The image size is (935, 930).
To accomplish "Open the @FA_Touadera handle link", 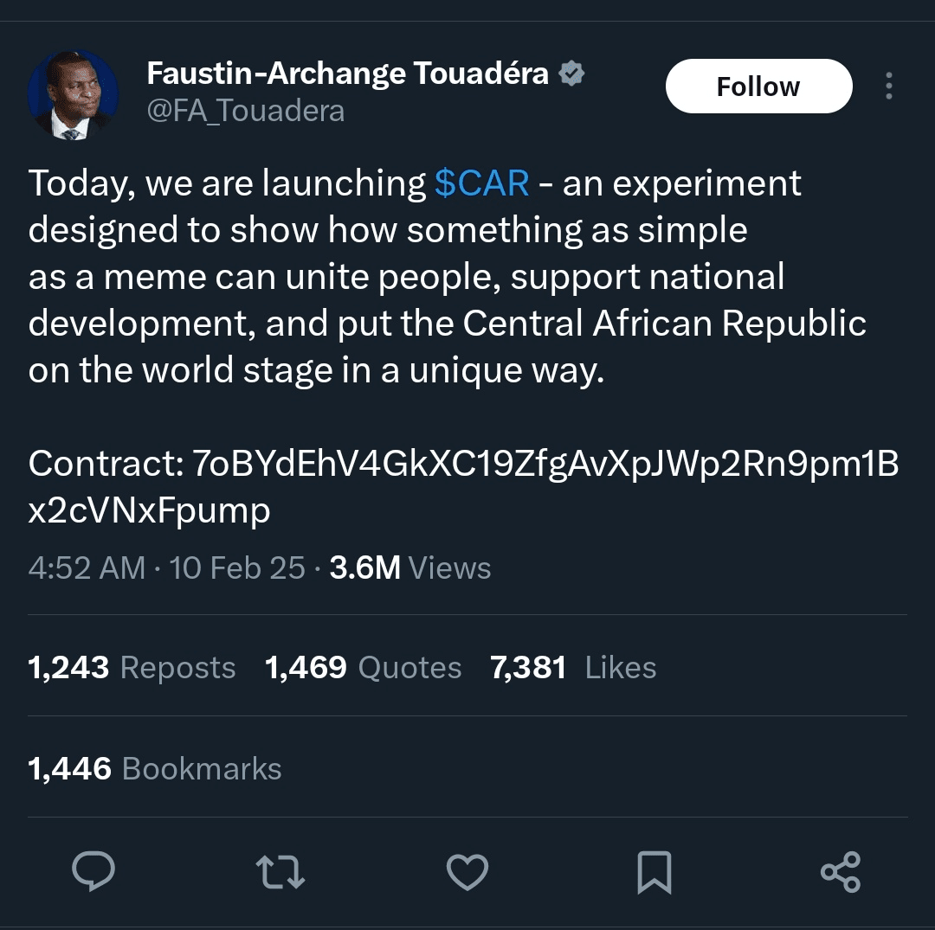I will point(246,111).
